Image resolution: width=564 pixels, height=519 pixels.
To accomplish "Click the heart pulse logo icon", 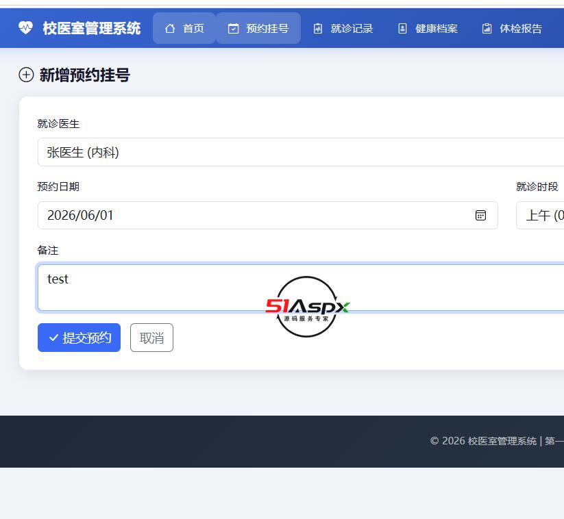I will (25, 28).
